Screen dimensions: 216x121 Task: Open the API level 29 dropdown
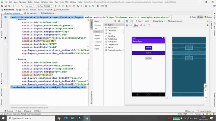148,21
